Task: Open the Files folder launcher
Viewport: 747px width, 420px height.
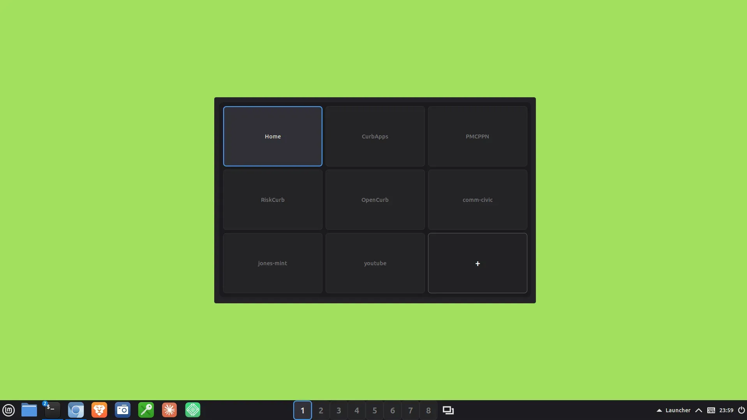Action: (x=29, y=410)
